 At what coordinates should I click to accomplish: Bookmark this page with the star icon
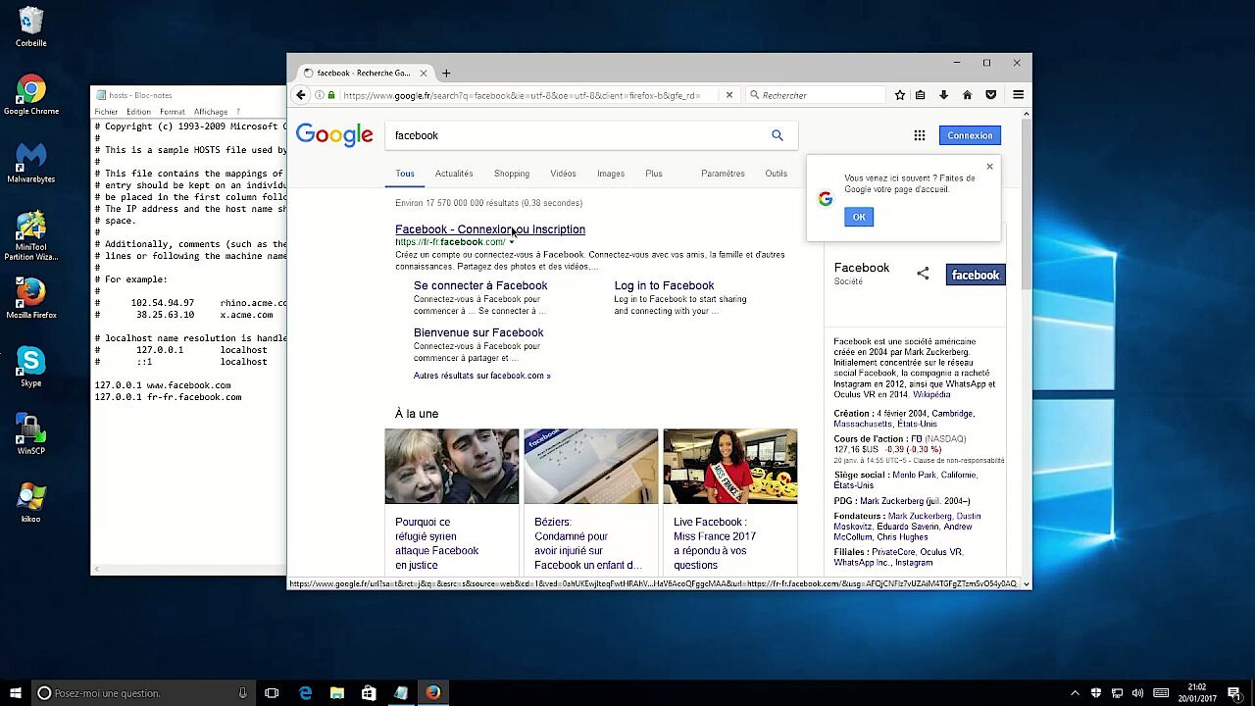point(900,95)
